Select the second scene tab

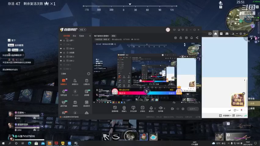[74, 36]
